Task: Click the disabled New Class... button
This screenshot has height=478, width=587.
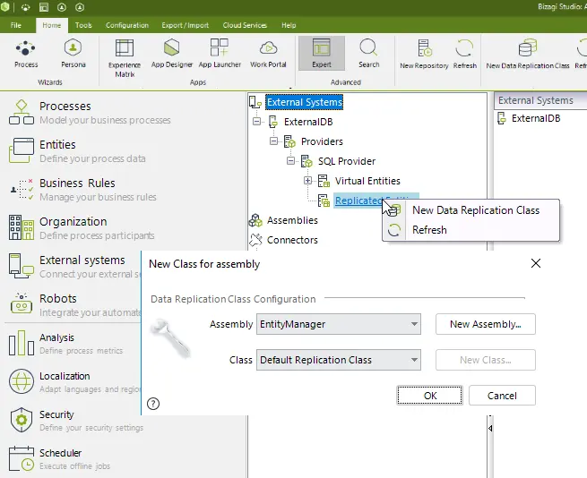Action: point(486,360)
